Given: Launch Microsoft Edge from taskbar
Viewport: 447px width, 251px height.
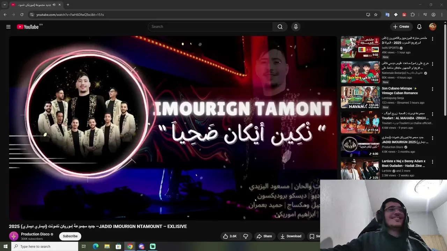Looking at the screenshot, I should pyautogui.click(x=96, y=246).
